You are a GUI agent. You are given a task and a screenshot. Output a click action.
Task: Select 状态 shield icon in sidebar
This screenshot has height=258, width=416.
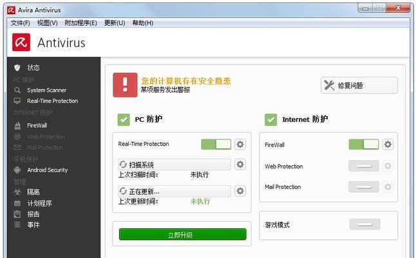click(17, 68)
